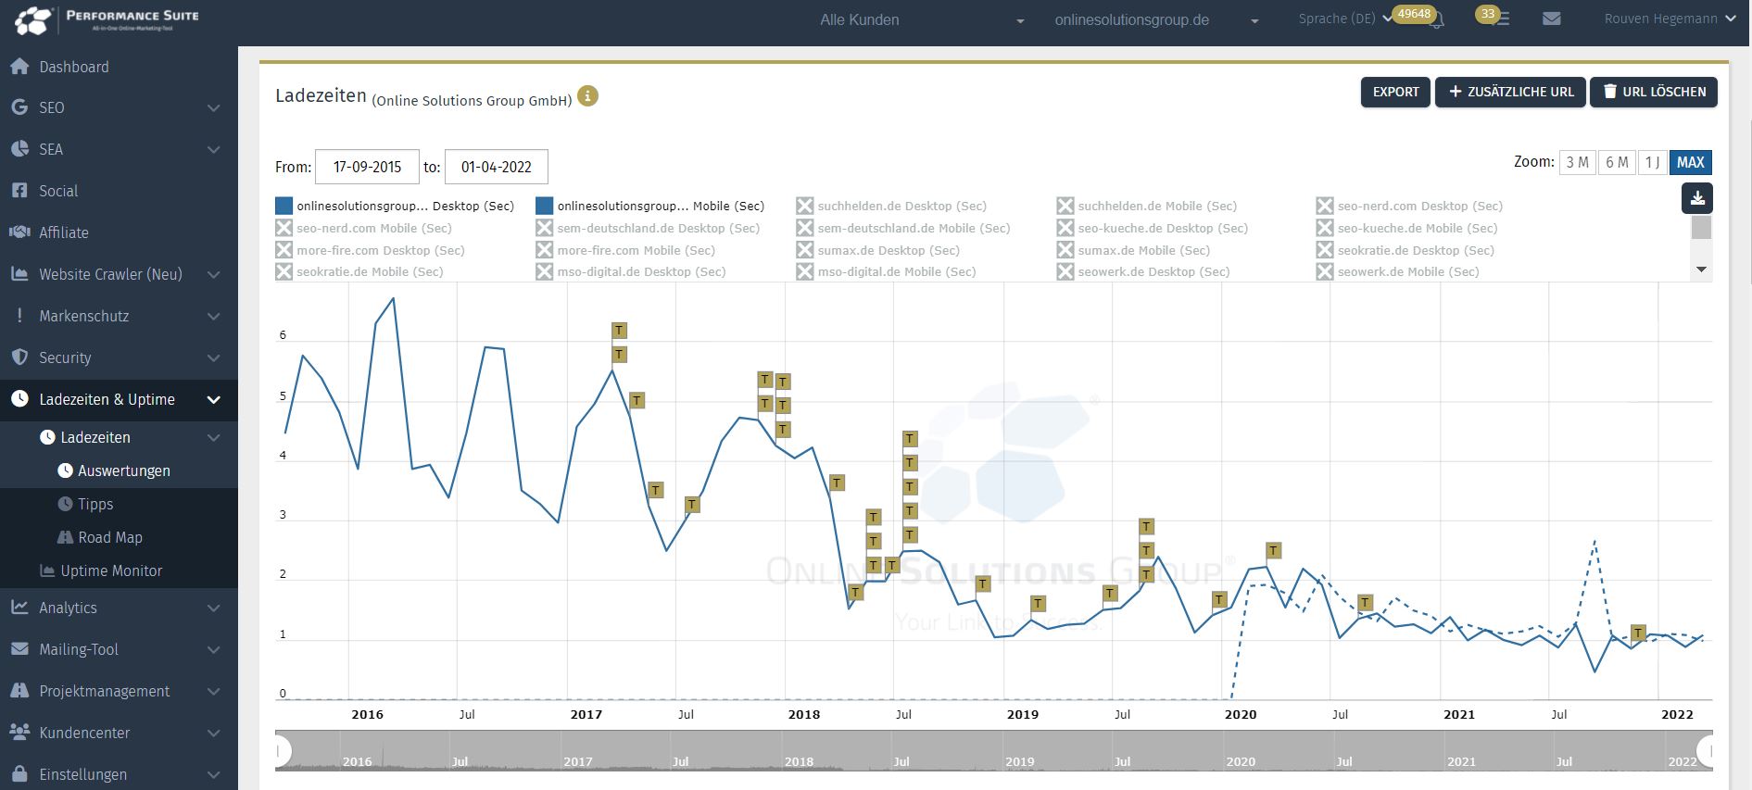Open the Rouven Hegemann user menu
Screen dimensions: 1752x790
point(1670,19)
